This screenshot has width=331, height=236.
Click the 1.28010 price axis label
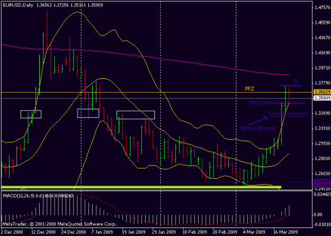(x=322, y=158)
